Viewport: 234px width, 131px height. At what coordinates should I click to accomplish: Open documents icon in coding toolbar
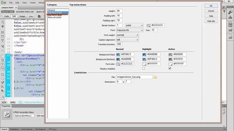tap(3, 22)
